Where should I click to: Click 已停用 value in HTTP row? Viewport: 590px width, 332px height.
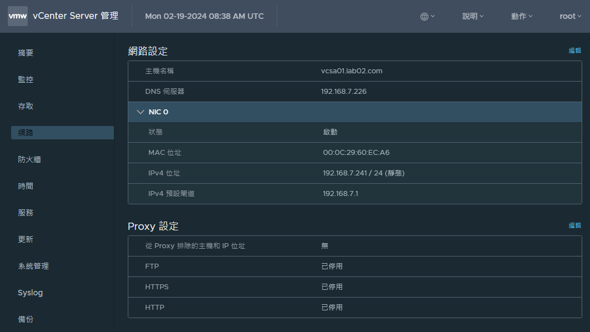(332, 308)
